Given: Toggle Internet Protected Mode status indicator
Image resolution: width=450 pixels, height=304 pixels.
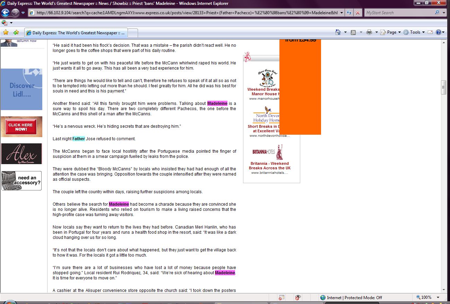Looking at the screenshot, I should (x=351, y=297).
